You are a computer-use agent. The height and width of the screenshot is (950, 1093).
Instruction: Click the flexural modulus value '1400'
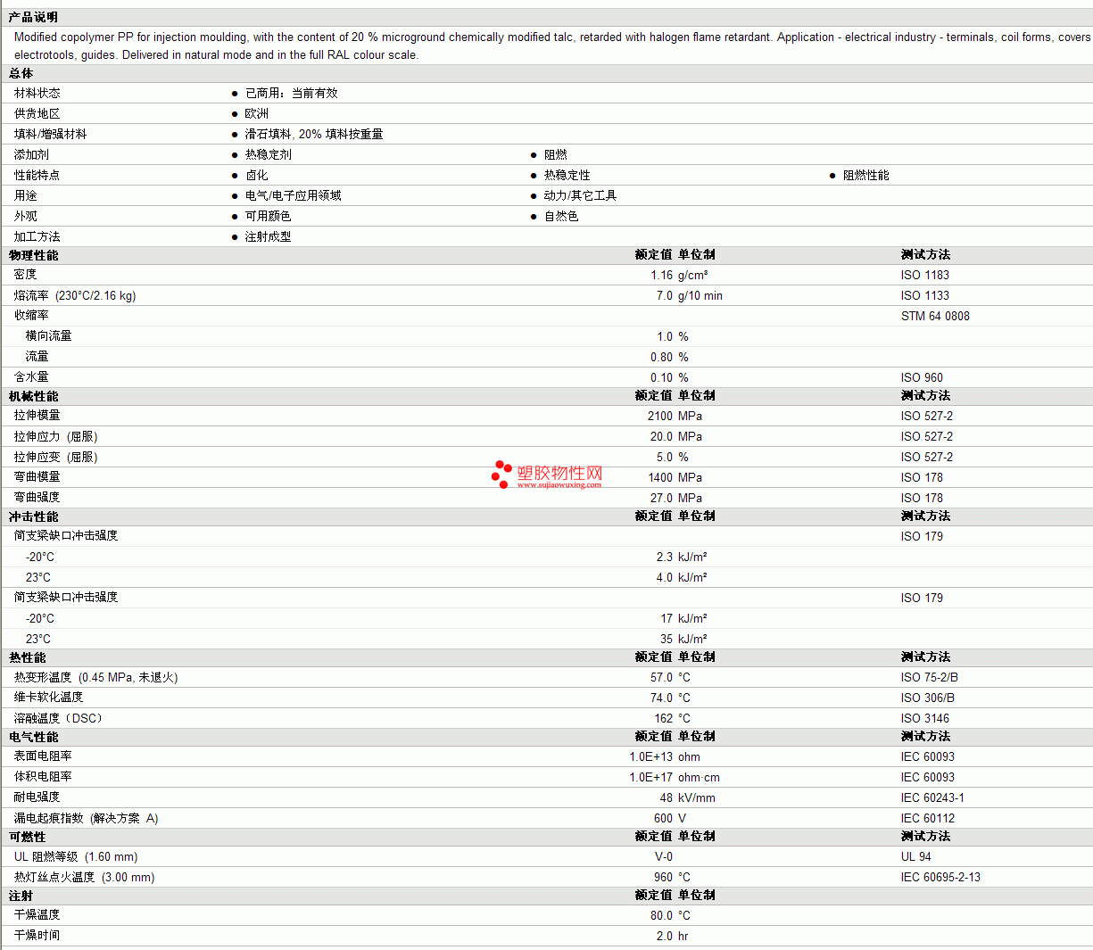[660, 477]
